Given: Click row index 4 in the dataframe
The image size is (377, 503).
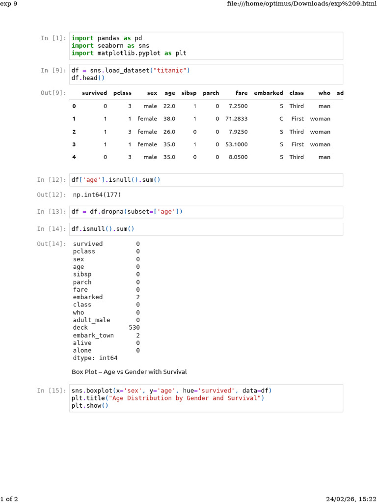Looking at the screenshot, I should (74, 157).
